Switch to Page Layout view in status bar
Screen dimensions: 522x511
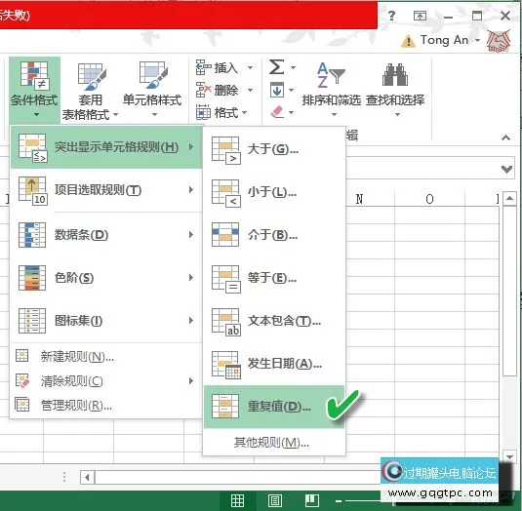pos(275,500)
